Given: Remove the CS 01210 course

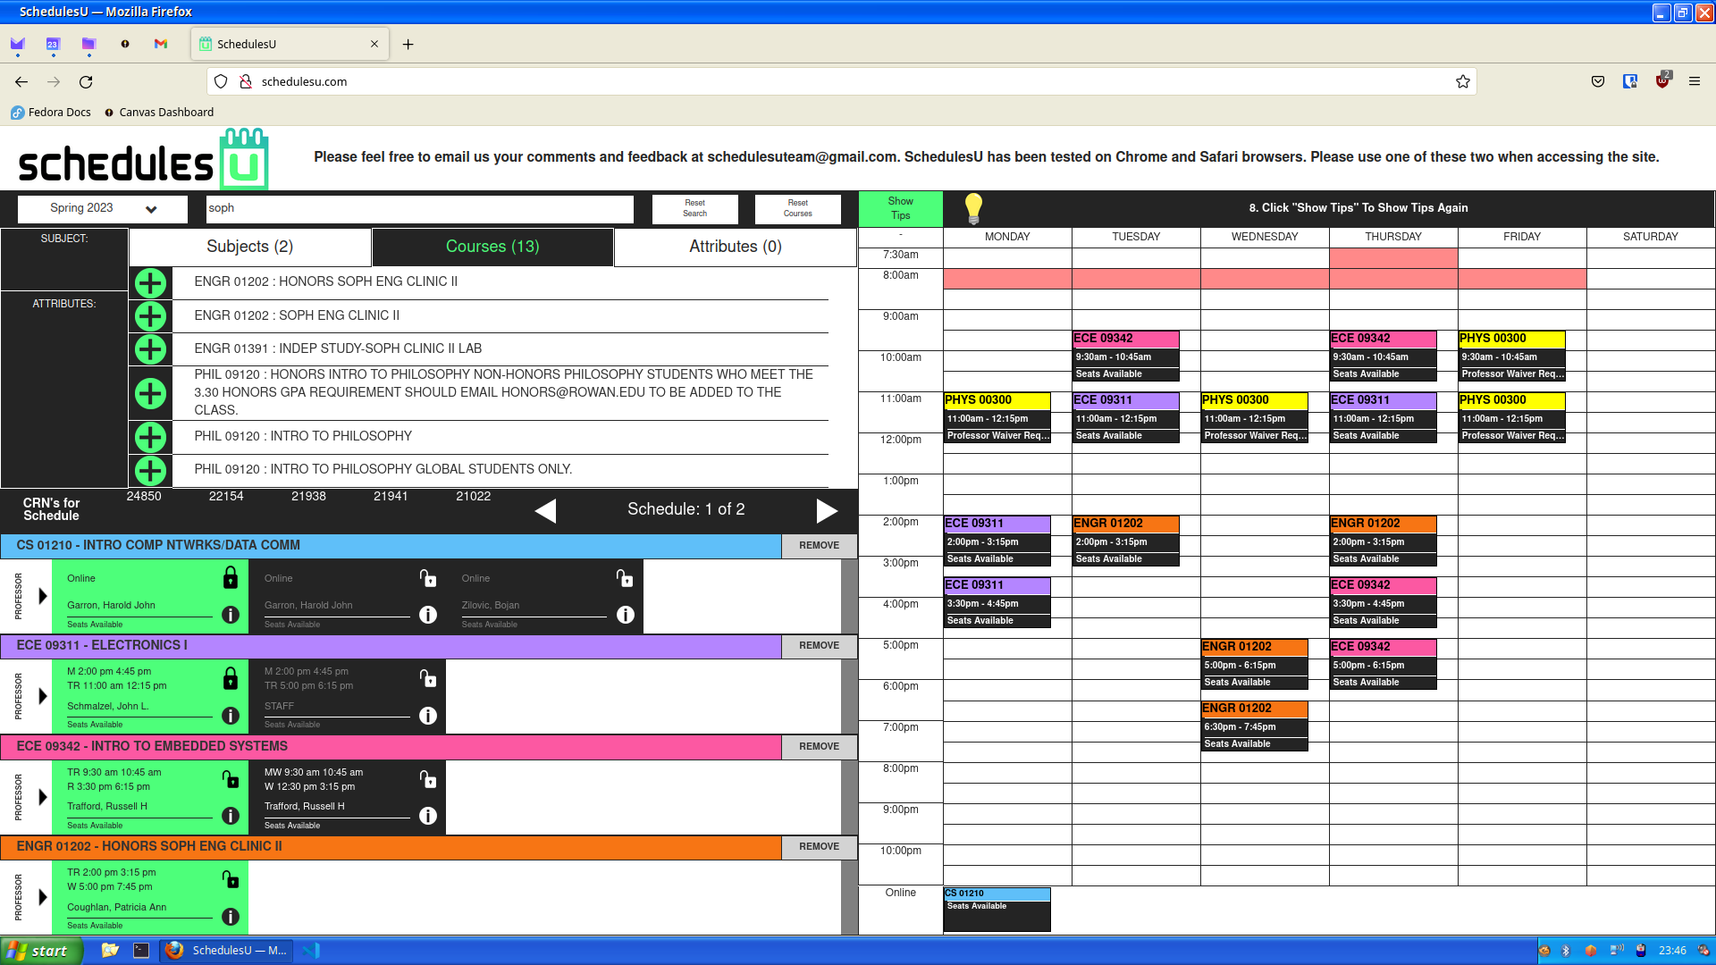Looking at the screenshot, I should tap(819, 546).
